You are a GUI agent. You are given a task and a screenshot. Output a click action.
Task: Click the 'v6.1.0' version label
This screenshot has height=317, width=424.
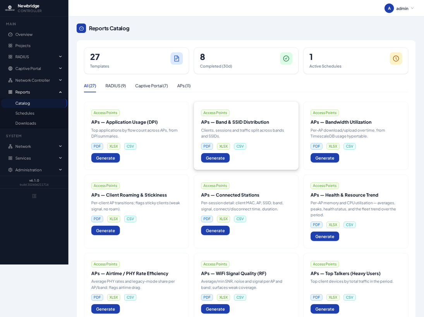34,181
